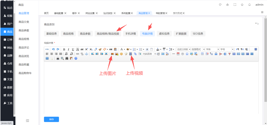This screenshot has width=267, height=125.
Task: Click the single image upload icon
Action: coord(112,54)
